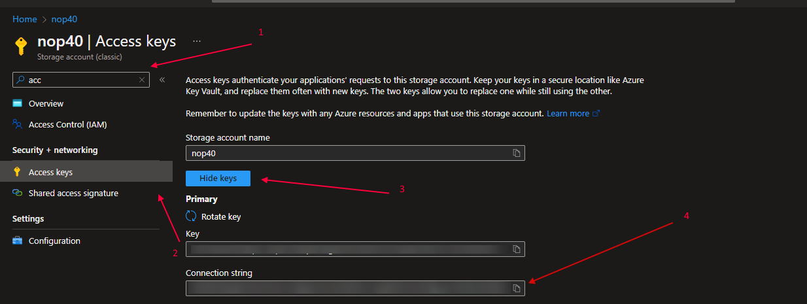Click the Settings section heading
This screenshot has height=304, width=807.
(28, 218)
